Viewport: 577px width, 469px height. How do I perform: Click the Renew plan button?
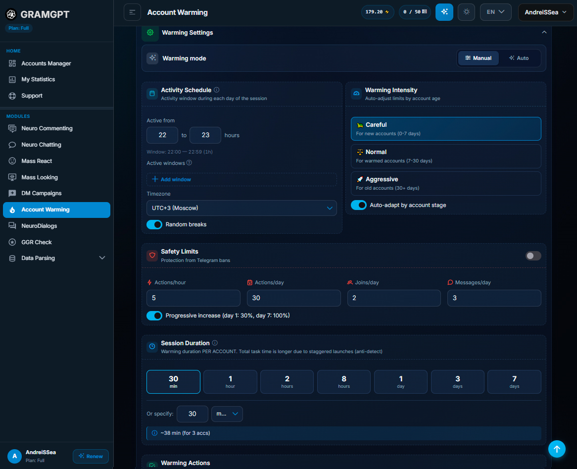coord(91,456)
